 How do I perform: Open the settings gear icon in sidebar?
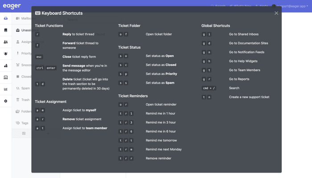coord(6,101)
